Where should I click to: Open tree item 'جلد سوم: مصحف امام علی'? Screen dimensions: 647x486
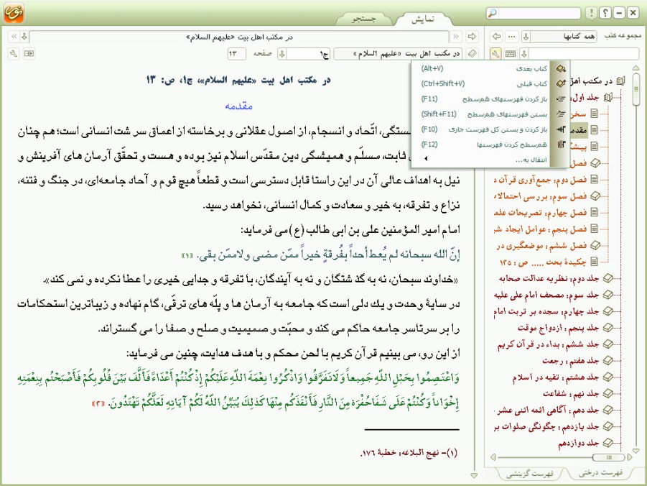click(x=546, y=295)
